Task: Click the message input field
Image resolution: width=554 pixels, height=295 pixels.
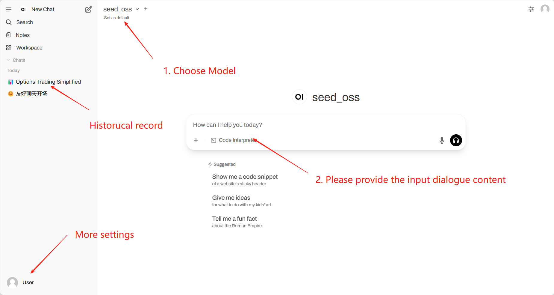Action: tap(299, 125)
